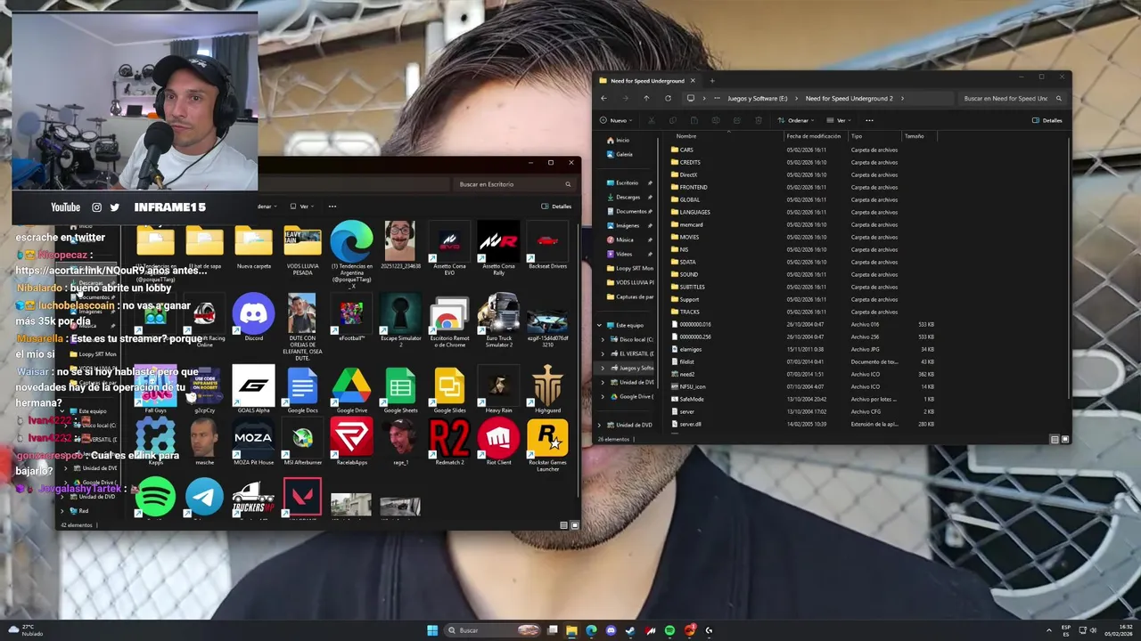
Task: Launch Redmatch 2 shortcut
Action: 449,442
